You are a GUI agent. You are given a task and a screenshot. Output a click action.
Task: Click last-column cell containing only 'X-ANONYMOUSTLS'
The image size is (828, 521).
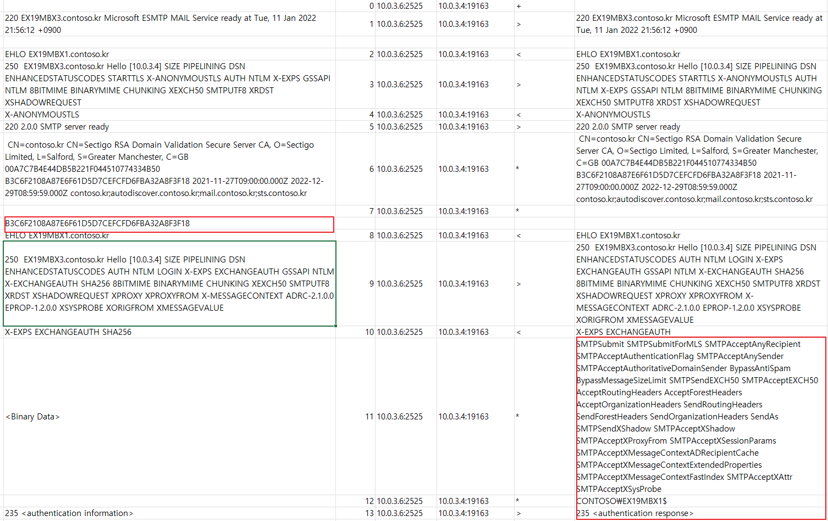point(701,115)
